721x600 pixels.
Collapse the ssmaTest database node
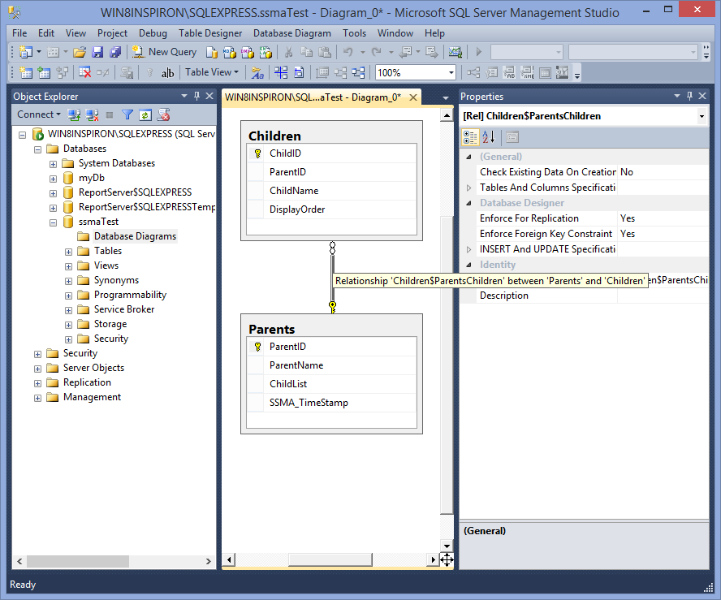54,222
